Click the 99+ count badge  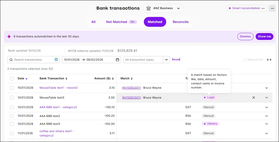point(133,22)
